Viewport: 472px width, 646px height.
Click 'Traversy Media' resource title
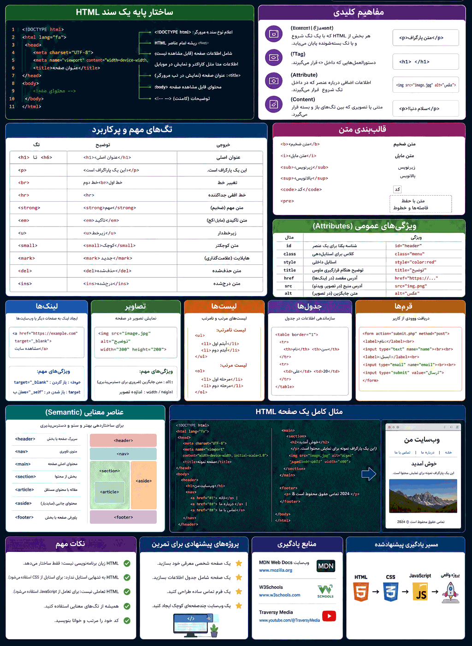(x=276, y=612)
